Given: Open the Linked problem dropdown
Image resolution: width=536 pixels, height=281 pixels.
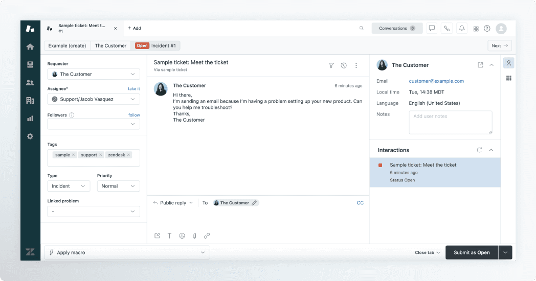Looking at the screenshot, I should click(x=94, y=212).
